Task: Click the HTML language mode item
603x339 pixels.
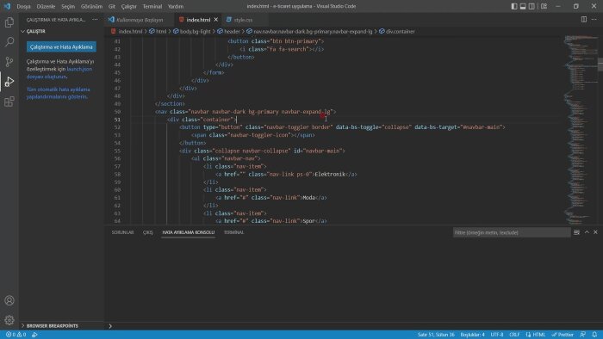Action: (536, 335)
